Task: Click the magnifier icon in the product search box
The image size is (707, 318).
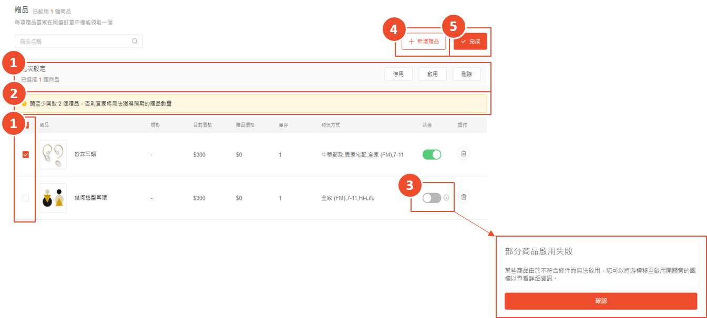Action: point(135,41)
